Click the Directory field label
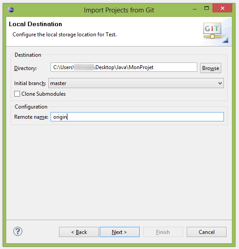239x249 pixels. (x=25, y=68)
